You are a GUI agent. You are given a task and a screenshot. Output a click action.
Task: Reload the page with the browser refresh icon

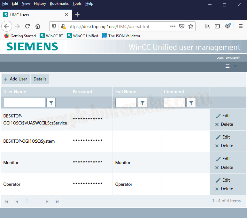pos(27,26)
